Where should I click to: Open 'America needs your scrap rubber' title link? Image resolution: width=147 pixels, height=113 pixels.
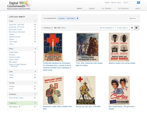coord(122,63)
